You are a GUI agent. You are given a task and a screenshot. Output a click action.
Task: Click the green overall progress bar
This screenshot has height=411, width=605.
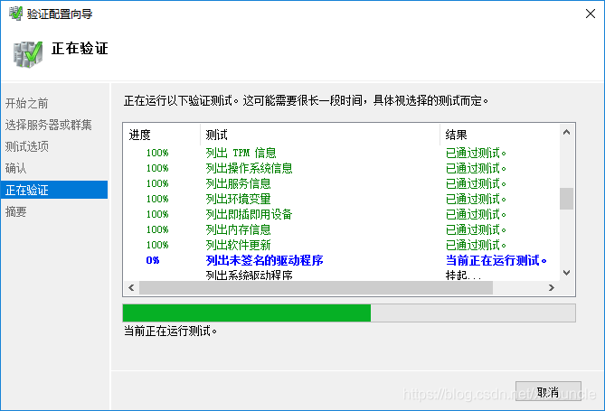[349, 313]
